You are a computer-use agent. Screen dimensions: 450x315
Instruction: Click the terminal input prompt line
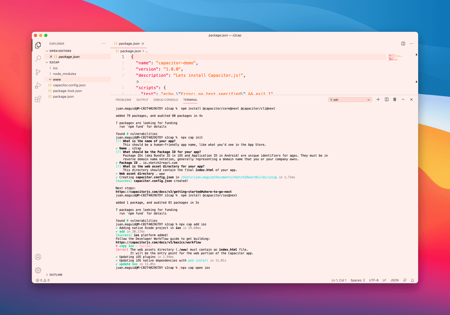(x=163, y=268)
